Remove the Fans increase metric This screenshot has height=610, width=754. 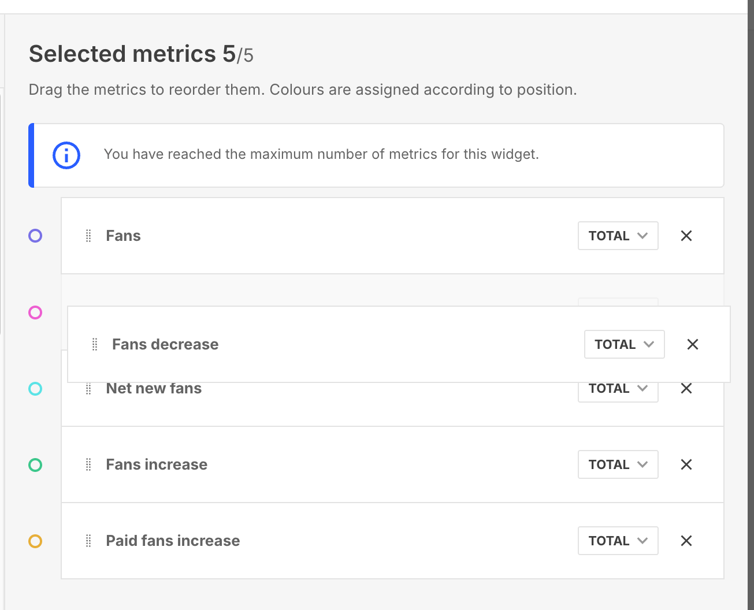pyautogui.click(x=686, y=464)
